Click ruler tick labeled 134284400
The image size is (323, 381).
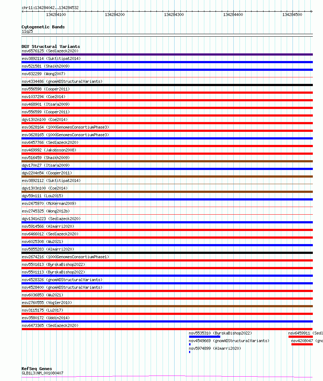click(233, 15)
